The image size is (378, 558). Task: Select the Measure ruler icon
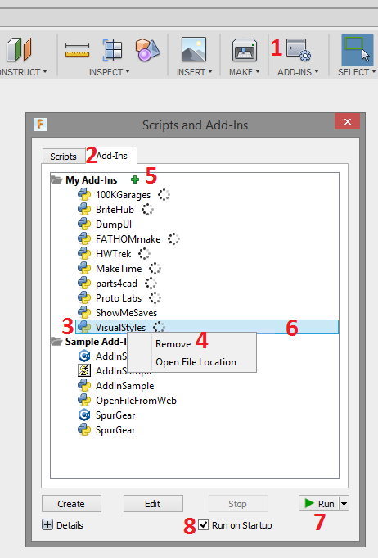(77, 50)
